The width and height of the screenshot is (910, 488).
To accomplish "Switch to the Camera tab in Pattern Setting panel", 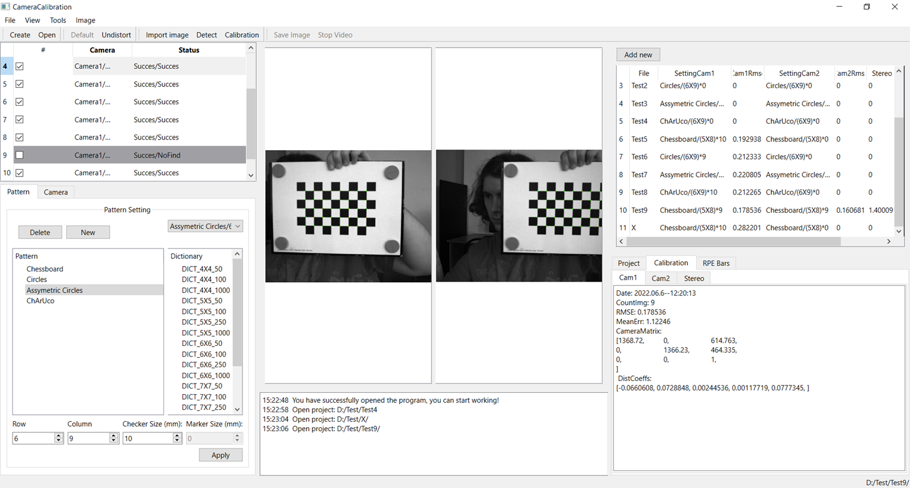I will tap(55, 192).
